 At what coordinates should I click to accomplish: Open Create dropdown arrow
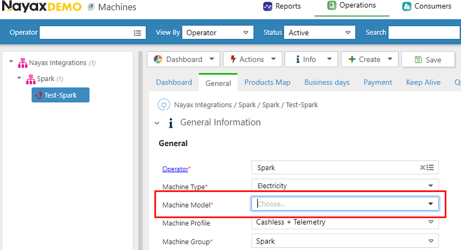click(x=390, y=59)
